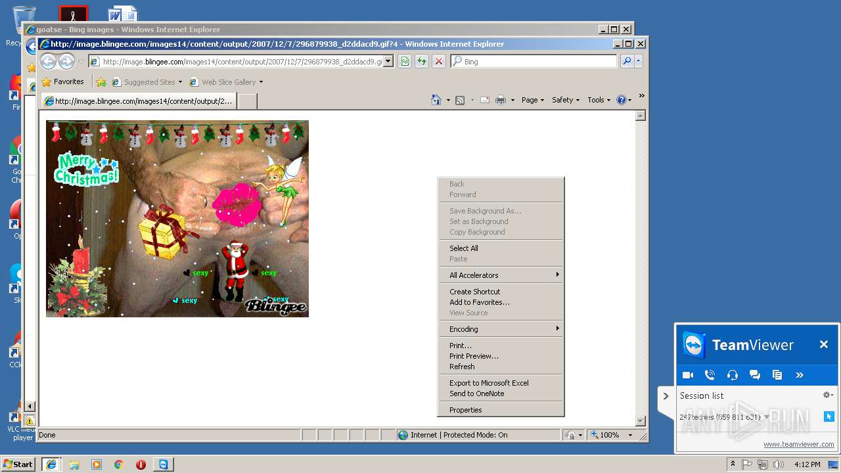
Task: Open the www.teamviewer.com link
Action: 798,445
